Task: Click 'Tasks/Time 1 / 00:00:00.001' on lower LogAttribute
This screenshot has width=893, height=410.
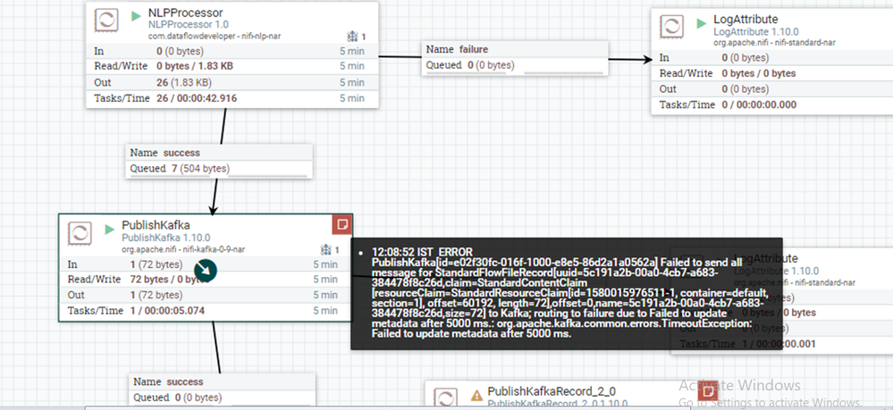Action: click(747, 344)
